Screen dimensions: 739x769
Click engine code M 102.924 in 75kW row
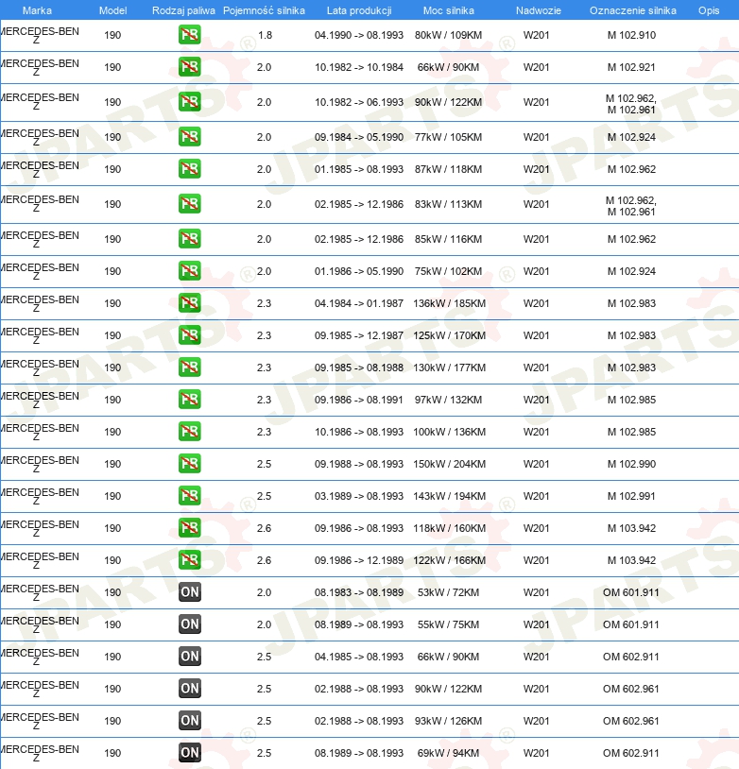tap(631, 271)
